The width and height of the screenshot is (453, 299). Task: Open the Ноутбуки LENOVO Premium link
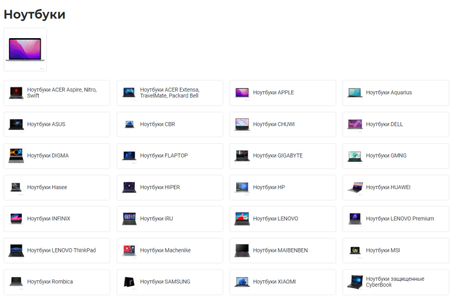(399, 219)
